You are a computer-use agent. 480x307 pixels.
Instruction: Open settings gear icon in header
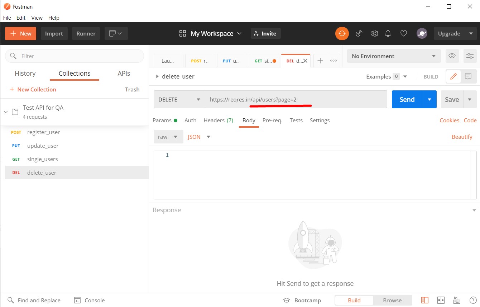coord(374,33)
